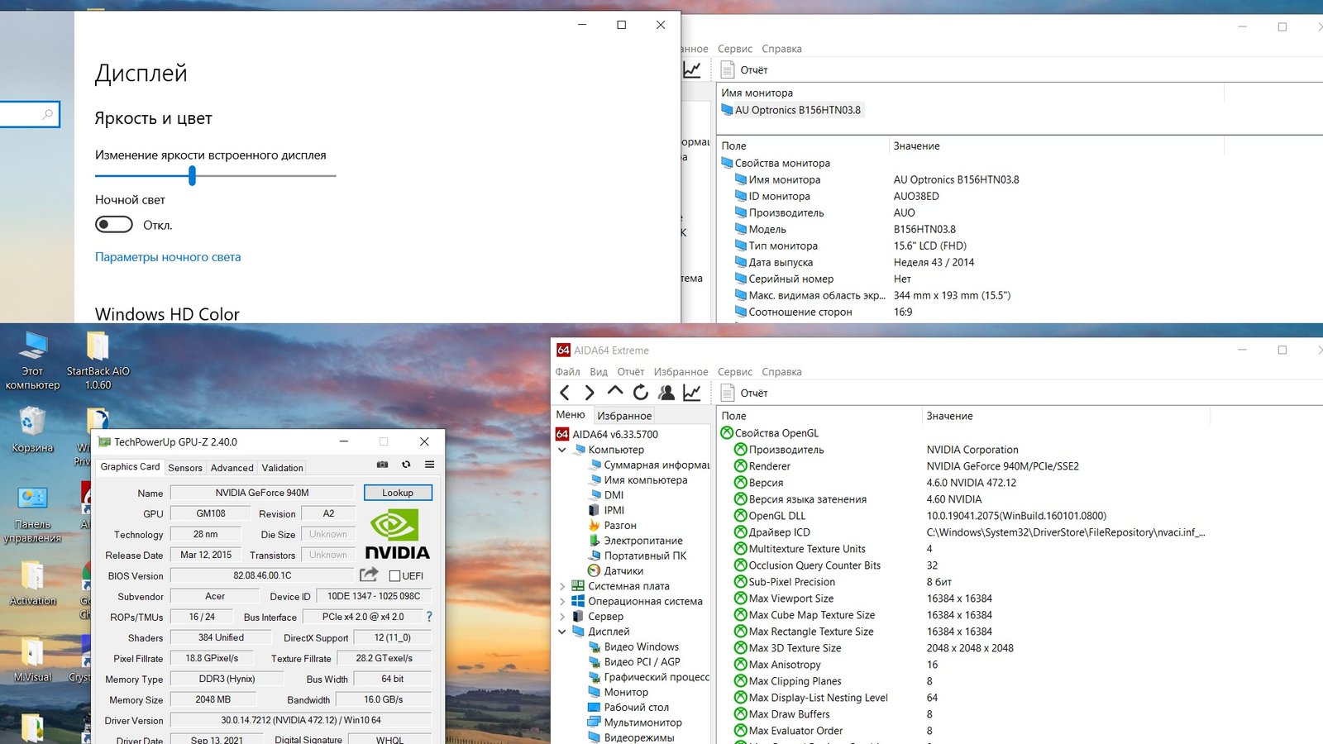The image size is (1323, 744).
Task: Open the graph icon in AIDA64 Extreme toolbar
Action: 692,393
